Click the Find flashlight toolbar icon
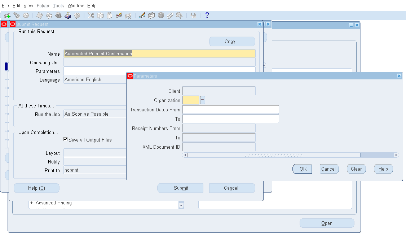 tap(16, 15)
